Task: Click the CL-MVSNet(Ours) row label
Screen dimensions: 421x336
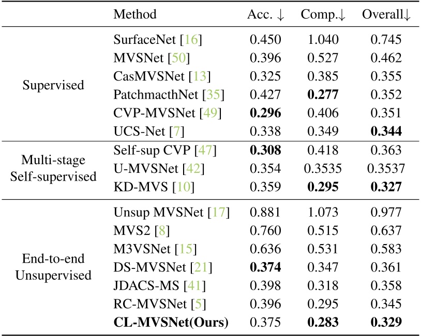Action: coord(171,323)
